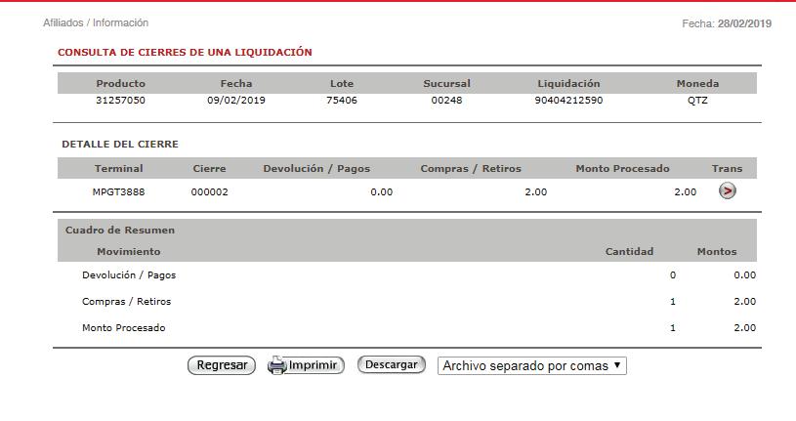
Task: Click the Cuadro de Resumen title
Action: (x=120, y=230)
